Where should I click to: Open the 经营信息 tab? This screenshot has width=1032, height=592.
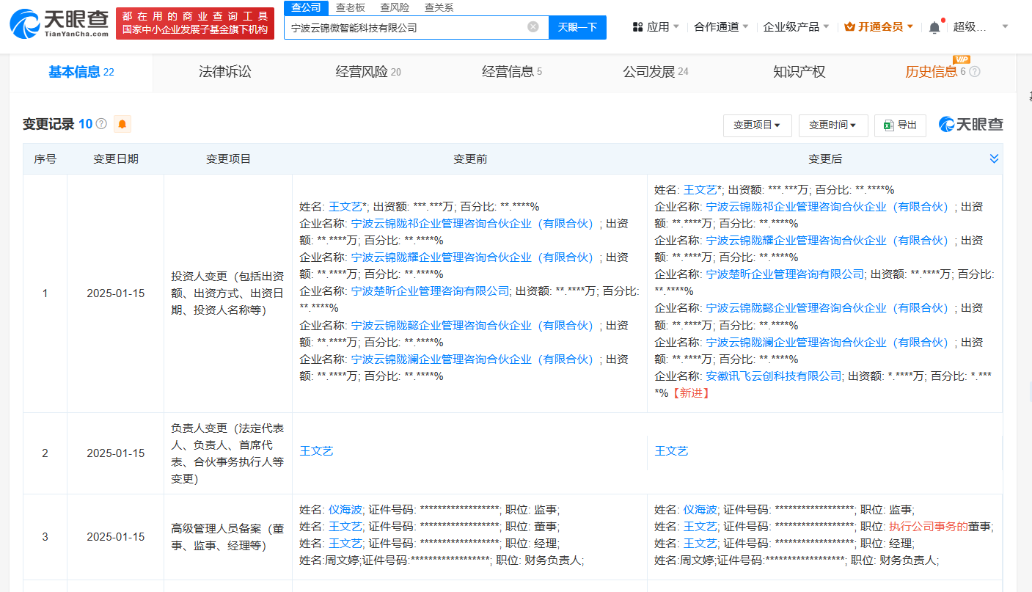coord(512,72)
